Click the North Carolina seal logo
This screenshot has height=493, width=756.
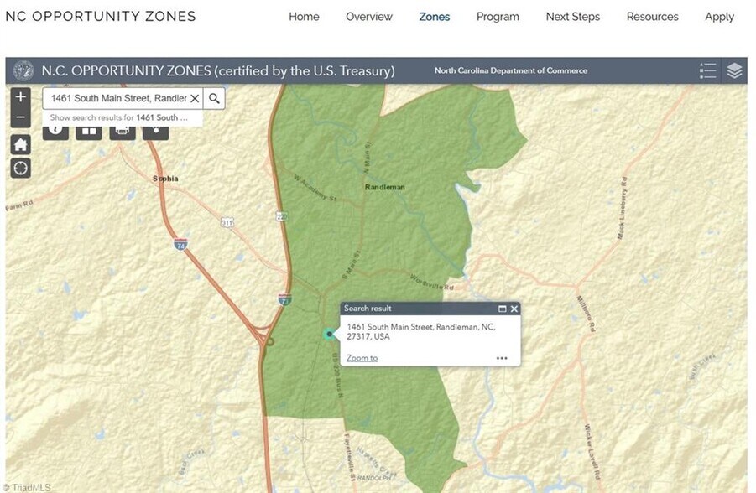(x=23, y=70)
